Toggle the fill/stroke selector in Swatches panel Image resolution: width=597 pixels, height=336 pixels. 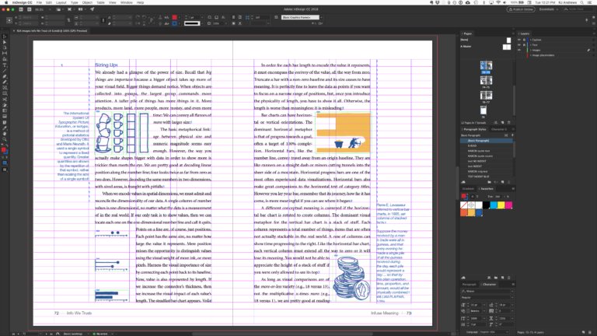[464, 197]
